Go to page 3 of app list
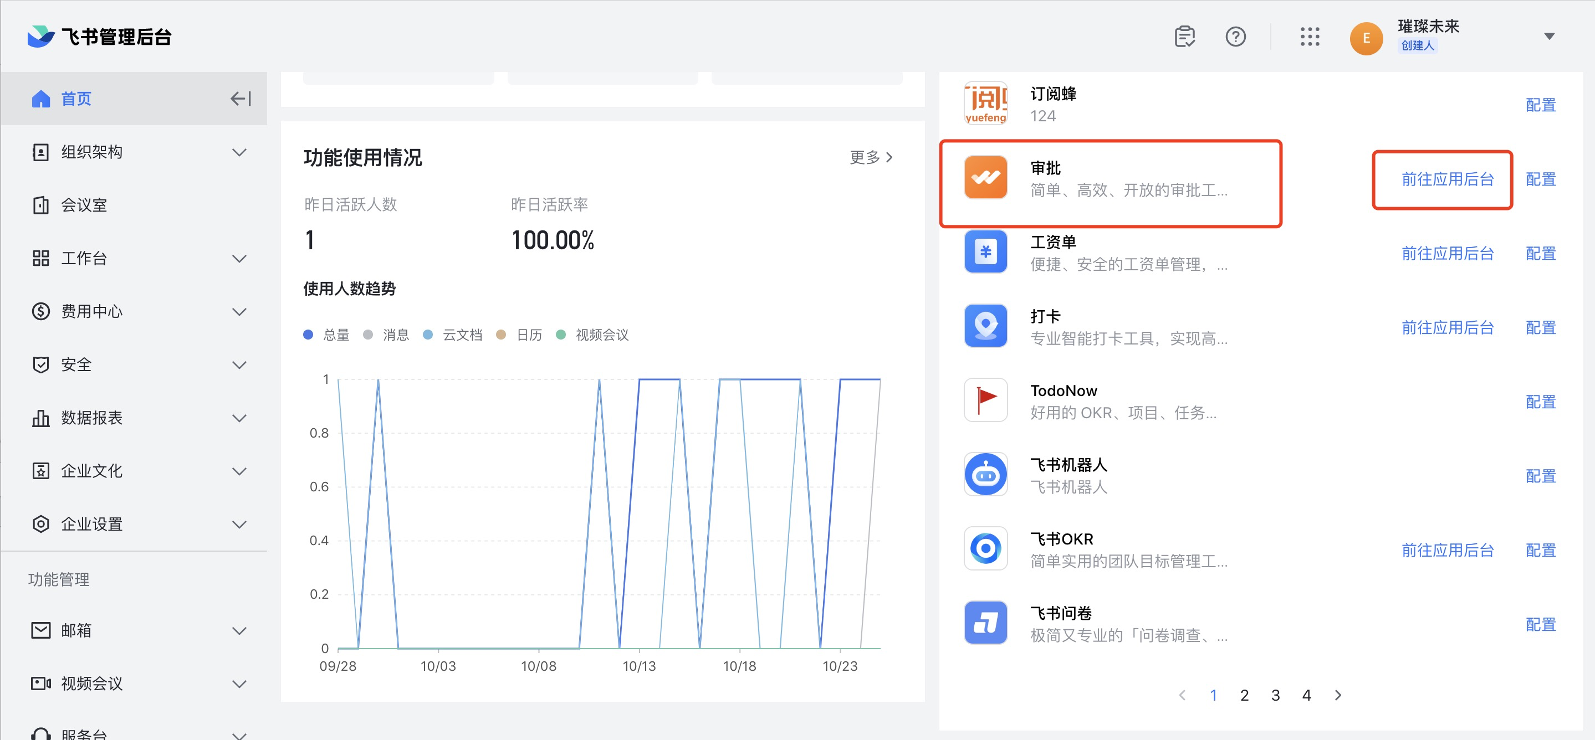 1275,695
